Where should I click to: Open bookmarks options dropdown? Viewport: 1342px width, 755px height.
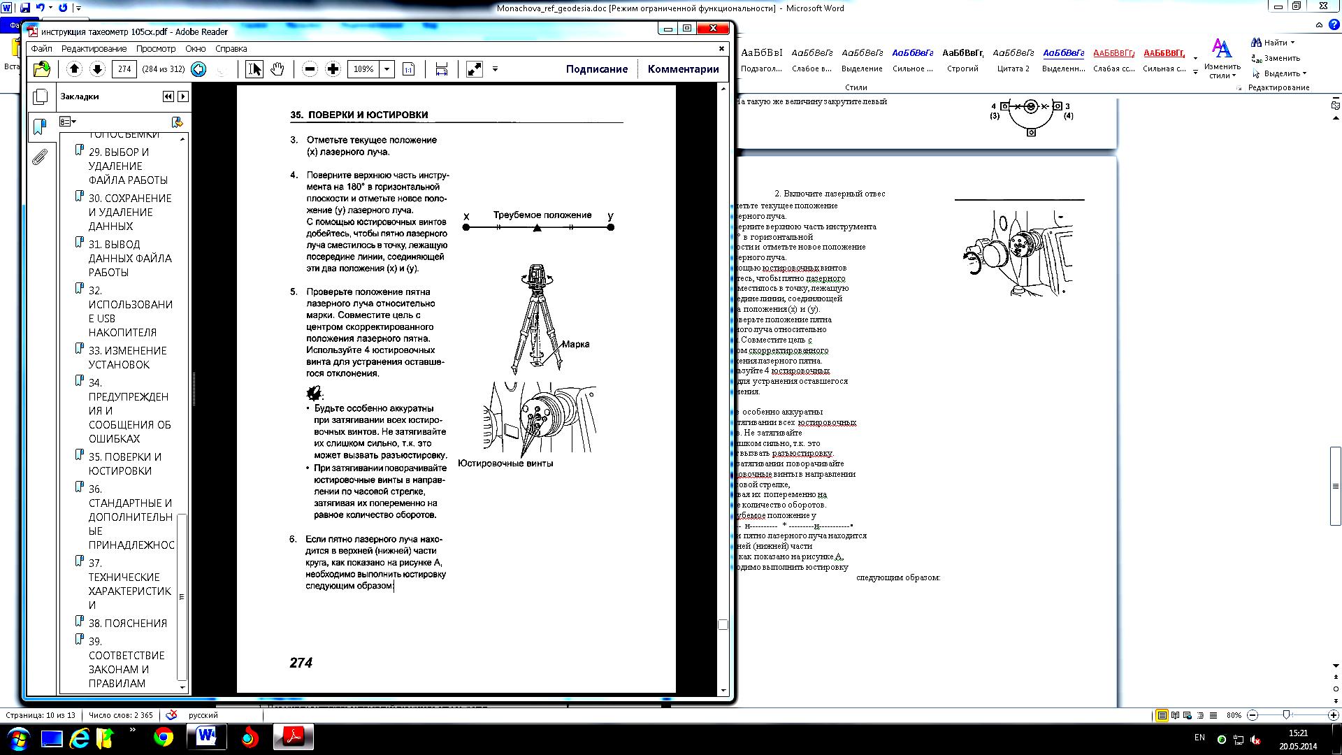click(68, 122)
